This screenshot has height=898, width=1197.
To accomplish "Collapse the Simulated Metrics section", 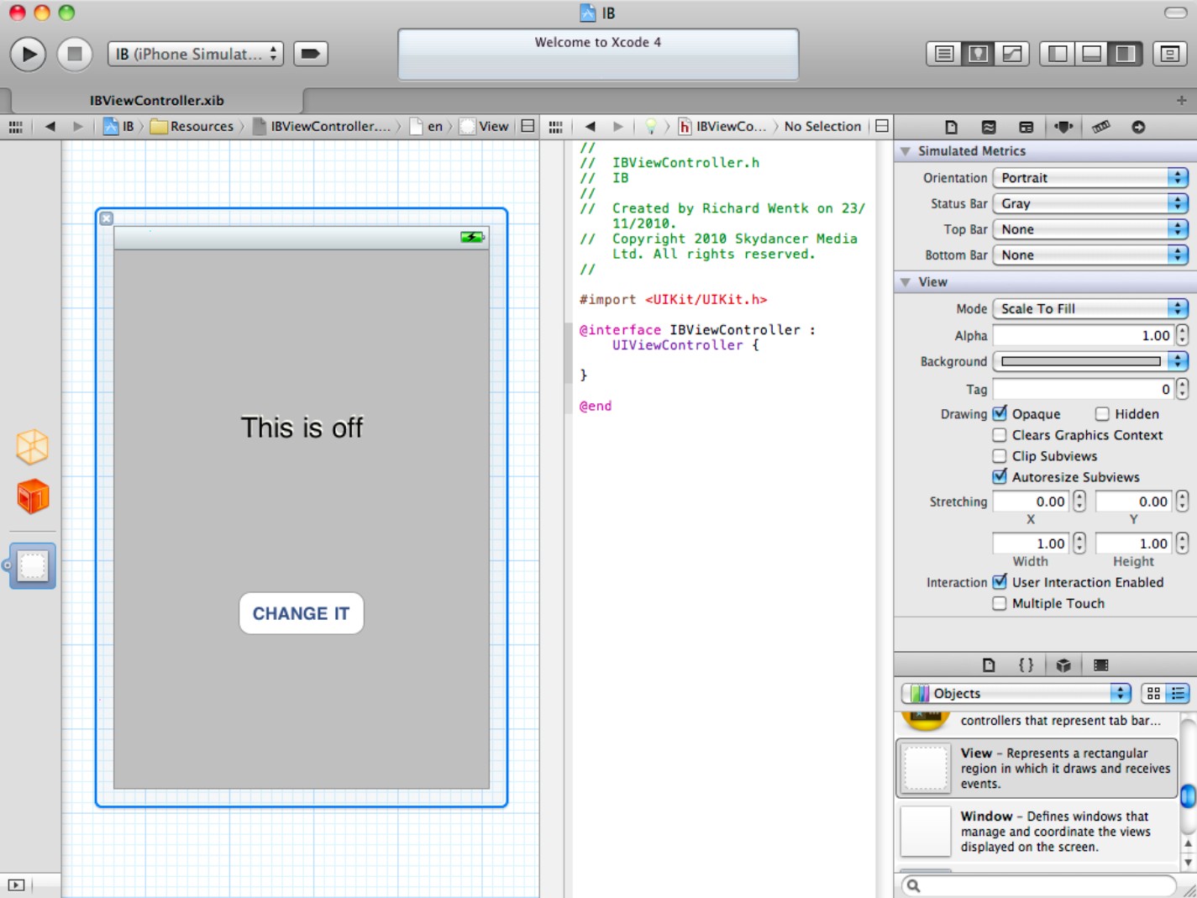I will pos(906,151).
